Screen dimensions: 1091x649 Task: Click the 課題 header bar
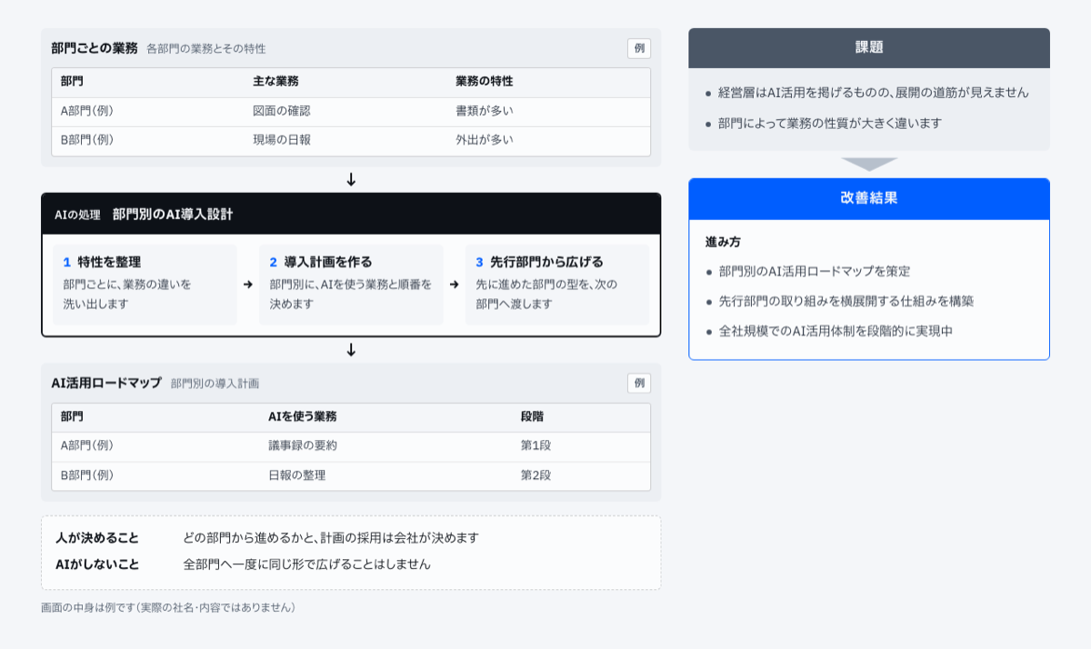(x=869, y=48)
